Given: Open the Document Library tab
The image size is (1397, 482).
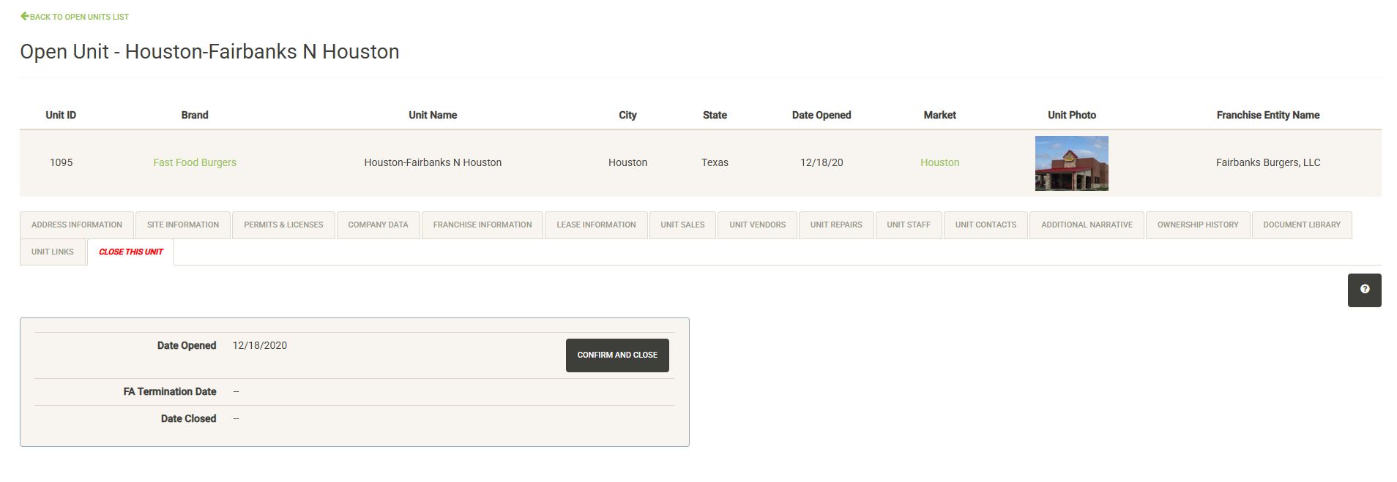Looking at the screenshot, I should pyautogui.click(x=1302, y=225).
